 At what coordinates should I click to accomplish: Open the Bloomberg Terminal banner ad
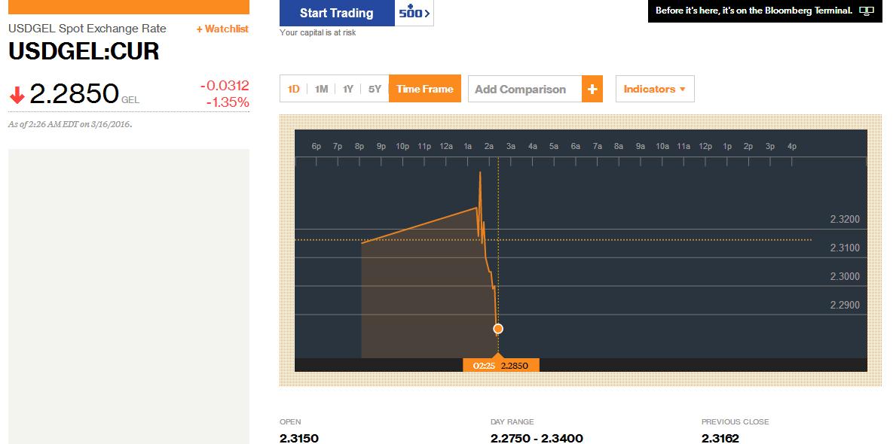(764, 11)
